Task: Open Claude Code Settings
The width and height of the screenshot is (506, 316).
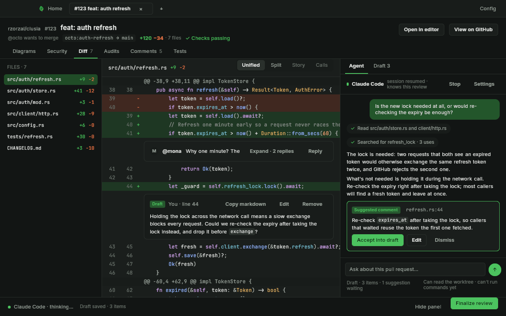Action: 484,84
